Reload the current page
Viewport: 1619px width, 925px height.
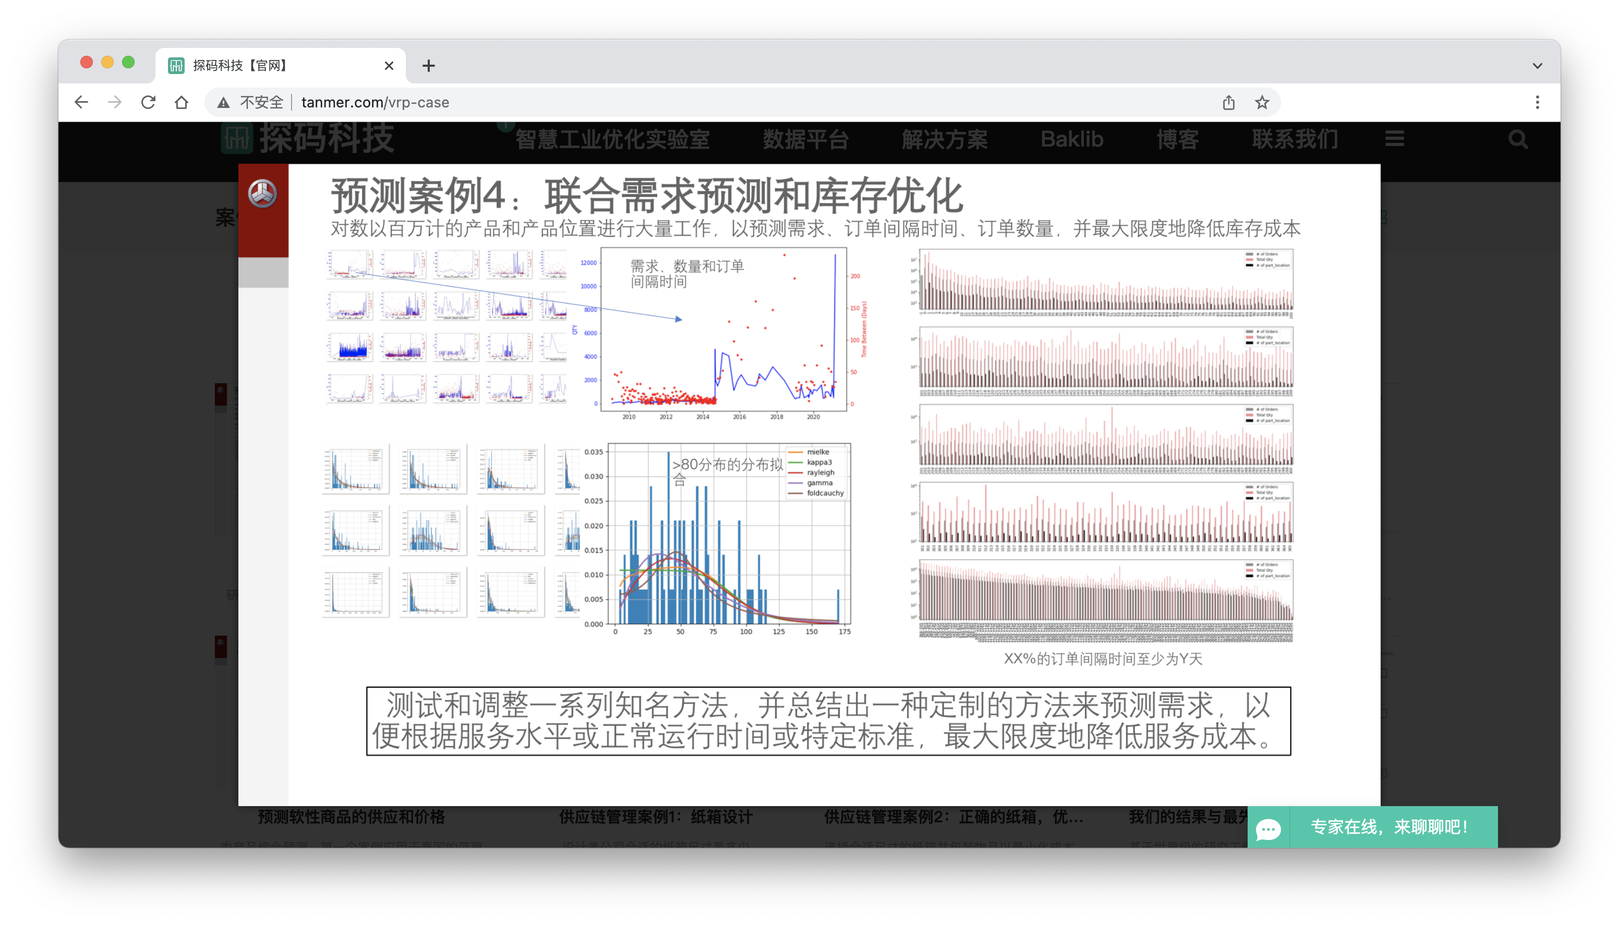pyautogui.click(x=148, y=102)
